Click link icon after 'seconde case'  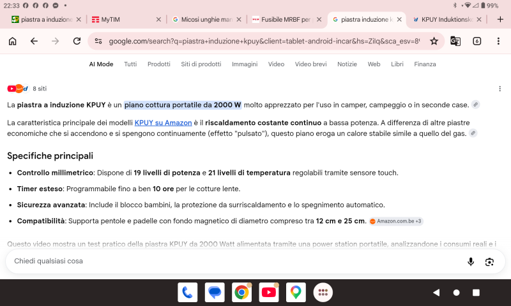(x=475, y=105)
